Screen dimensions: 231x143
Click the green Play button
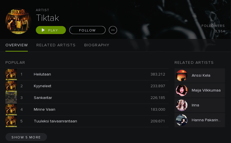51,30
